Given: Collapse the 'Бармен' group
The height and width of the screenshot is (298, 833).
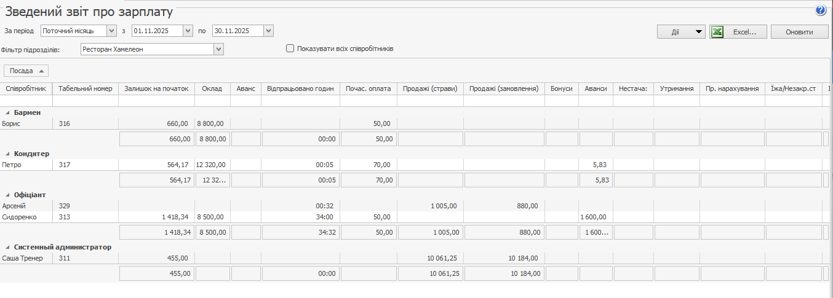Looking at the screenshot, I should [9, 113].
